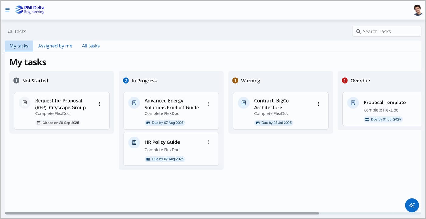Click the Cityscape Group RFP document icon
Viewport: 426px width, 219px height.
(x=25, y=103)
